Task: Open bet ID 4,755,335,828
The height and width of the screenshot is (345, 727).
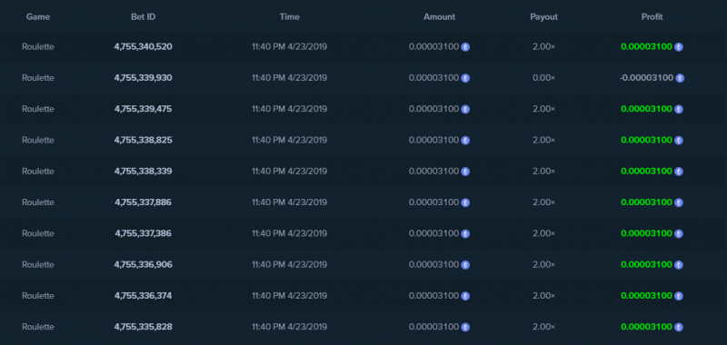Action: coord(144,327)
